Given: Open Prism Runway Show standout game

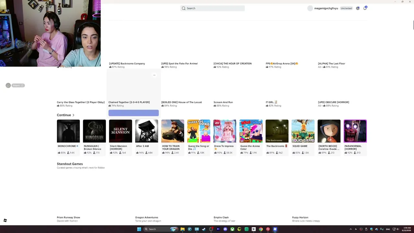Looking at the screenshot, I should (x=69, y=217).
